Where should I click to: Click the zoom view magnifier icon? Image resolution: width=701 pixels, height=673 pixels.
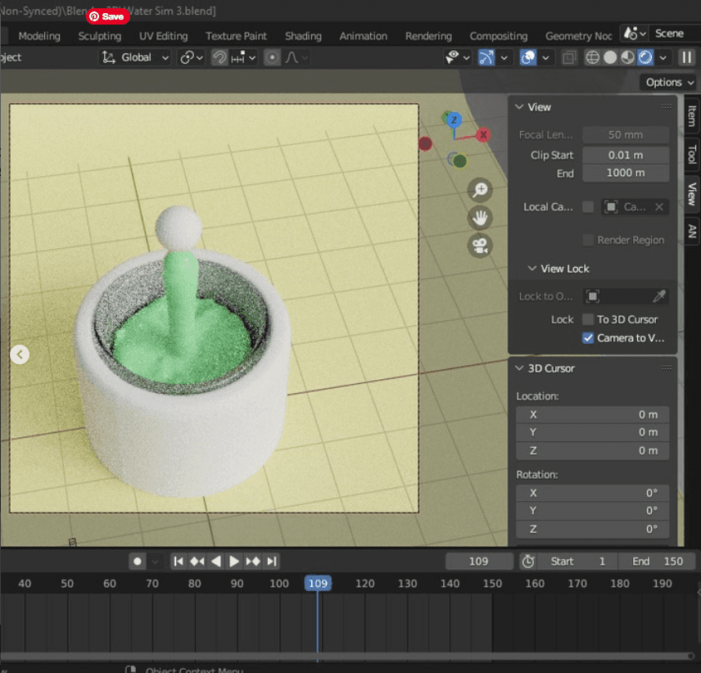480,191
